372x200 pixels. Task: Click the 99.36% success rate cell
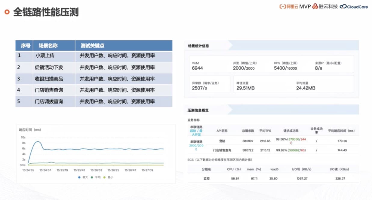tap(291, 141)
